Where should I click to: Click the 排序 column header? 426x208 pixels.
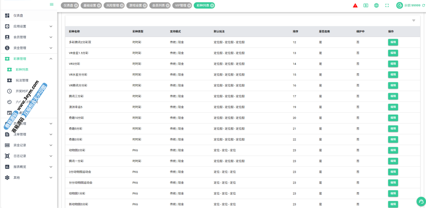tap(295, 32)
